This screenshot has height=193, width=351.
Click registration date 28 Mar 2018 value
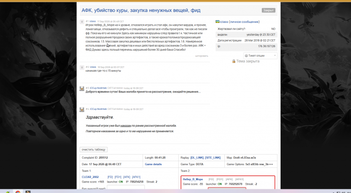coord(260,41)
